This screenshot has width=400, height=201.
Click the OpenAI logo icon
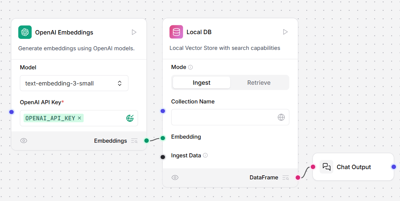pos(25,32)
